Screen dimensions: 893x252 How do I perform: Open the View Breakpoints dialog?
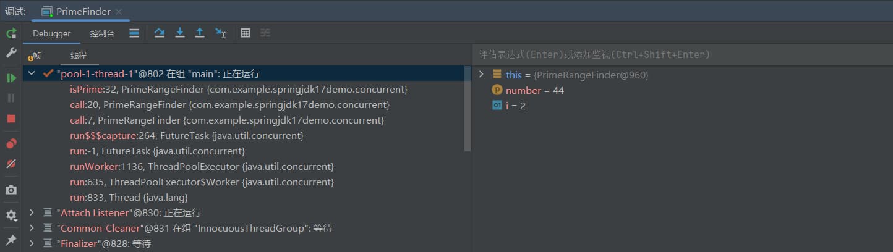tap(11, 144)
